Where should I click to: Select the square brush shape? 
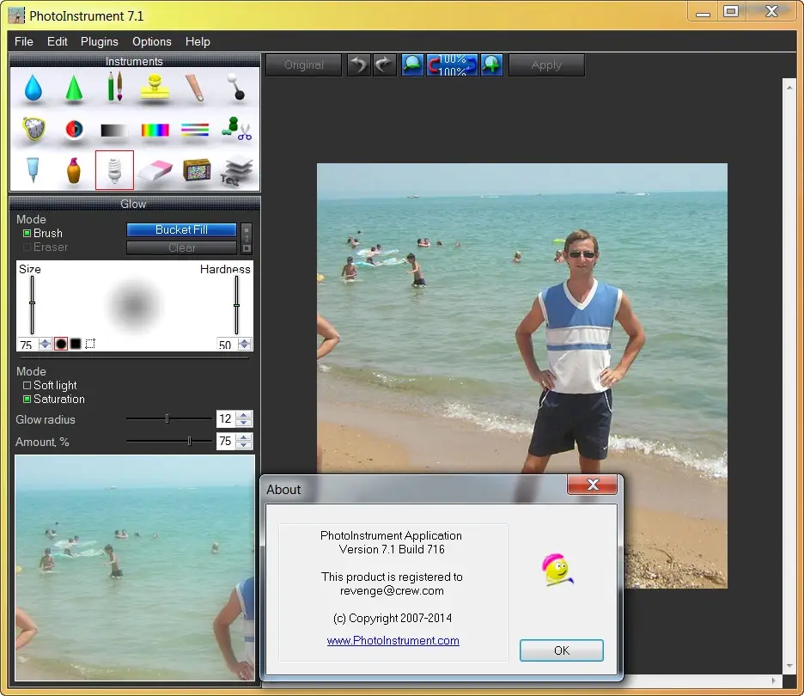[x=76, y=344]
